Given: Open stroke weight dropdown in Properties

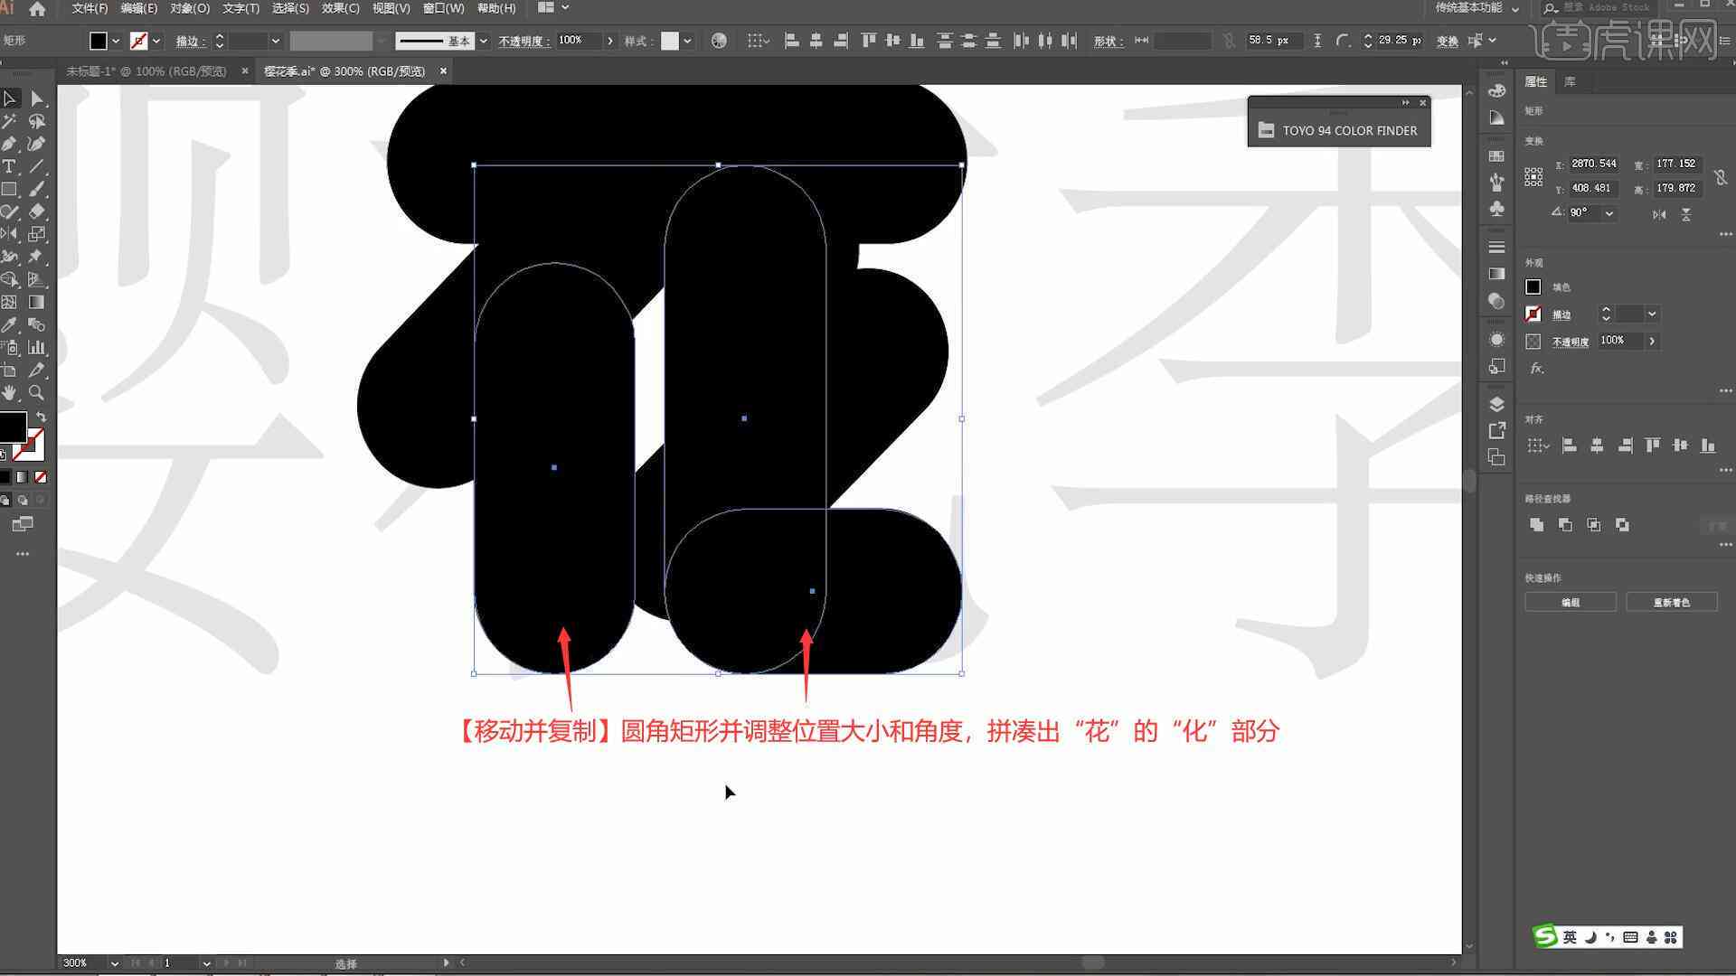Looking at the screenshot, I should [1652, 314].
